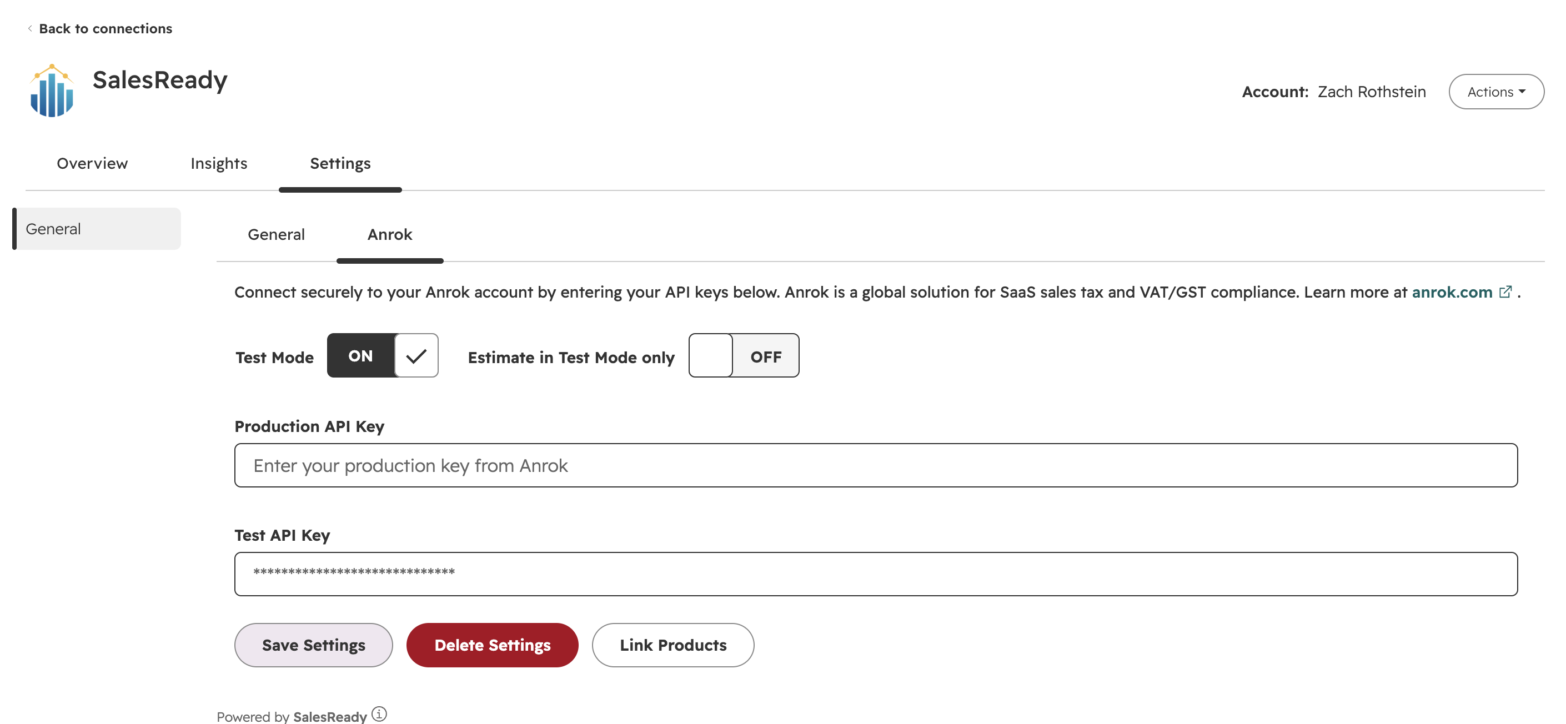
Task: Click the red Delete Settings button
Action: [x=493, y=645]
